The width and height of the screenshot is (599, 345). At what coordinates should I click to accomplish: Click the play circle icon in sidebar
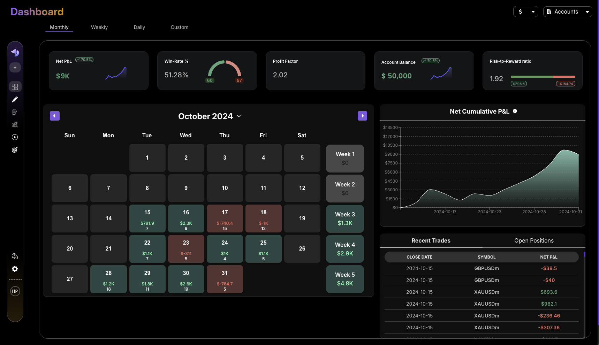coord(15,137)
